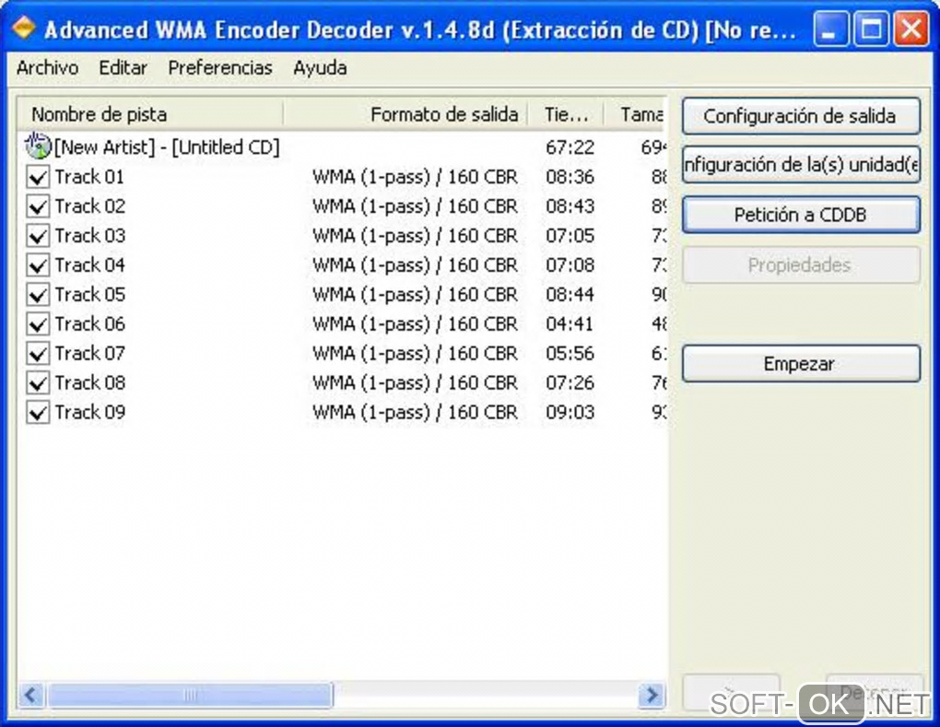The height and width of the screenshot is (727, 940).
Task: Select the Track 05 name
Action: (x=90, y=294)
